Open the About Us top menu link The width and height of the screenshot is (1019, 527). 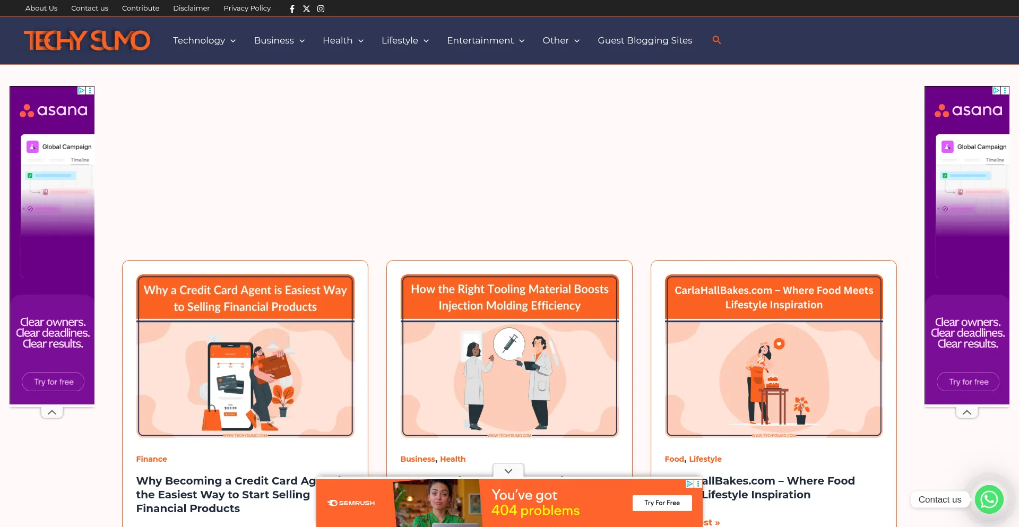pyautogui.click(x=41, y=8)
